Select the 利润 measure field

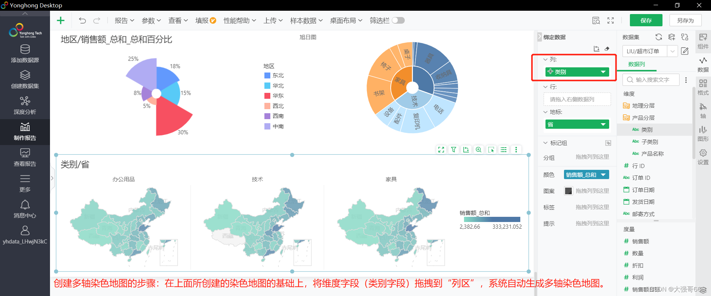[638, 277]
